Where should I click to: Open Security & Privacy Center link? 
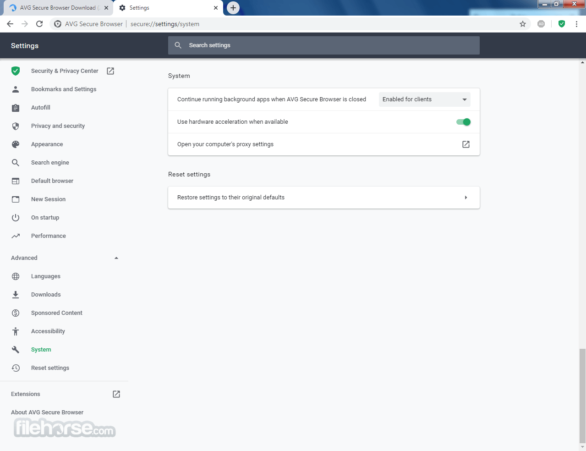click(65, 71)
